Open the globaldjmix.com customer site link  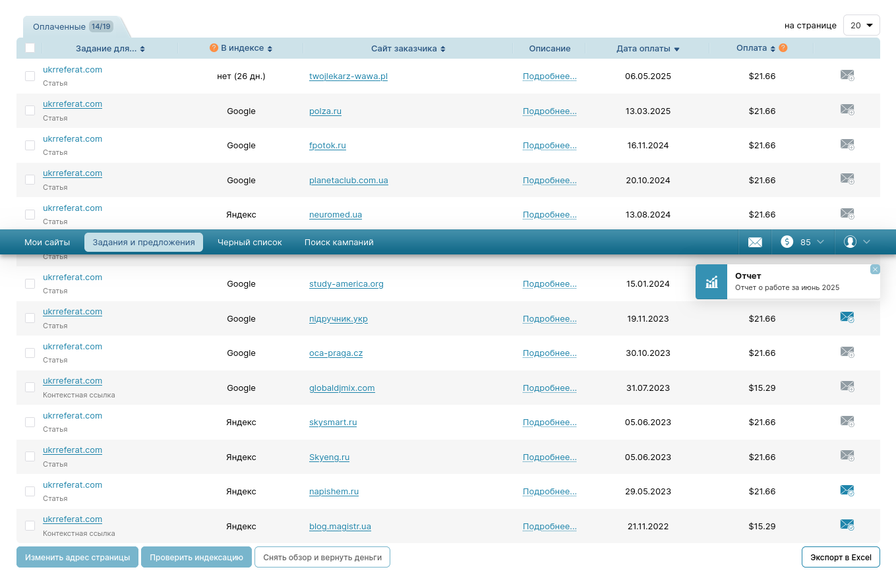point(342,388)
